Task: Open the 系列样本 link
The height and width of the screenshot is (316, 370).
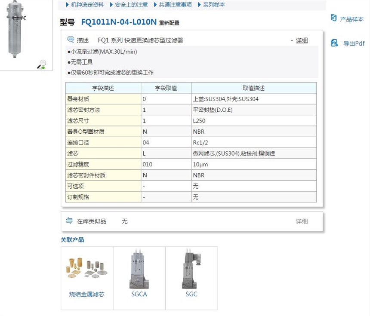Action: click(x=214, y=5)
